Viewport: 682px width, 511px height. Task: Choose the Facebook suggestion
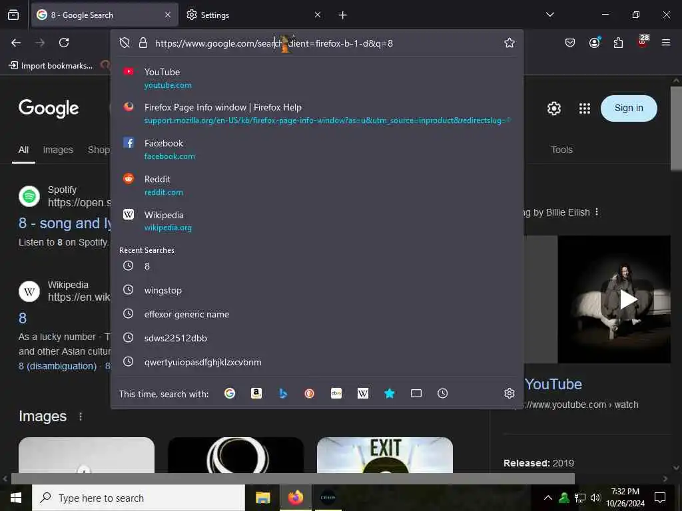(x=316, y=150)
